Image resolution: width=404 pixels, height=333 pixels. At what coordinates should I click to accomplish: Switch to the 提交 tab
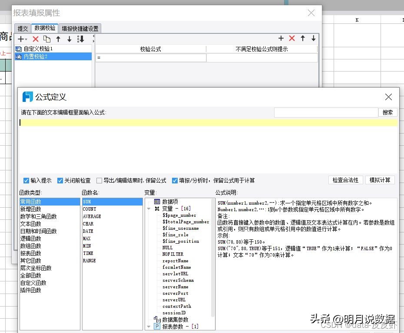click(x=23, y=29)
